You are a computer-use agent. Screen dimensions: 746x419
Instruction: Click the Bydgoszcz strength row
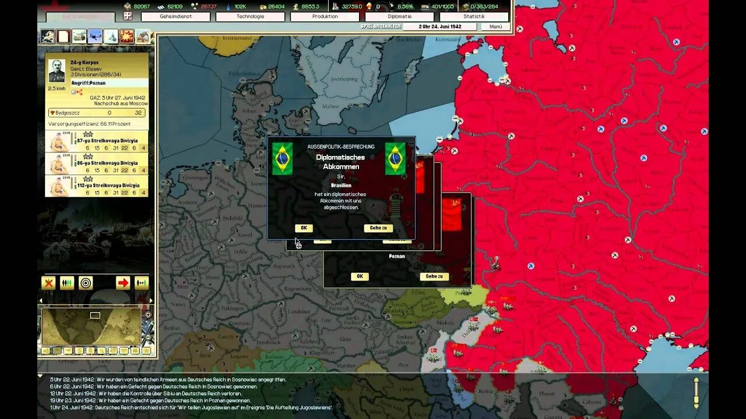tap(97, 113)
